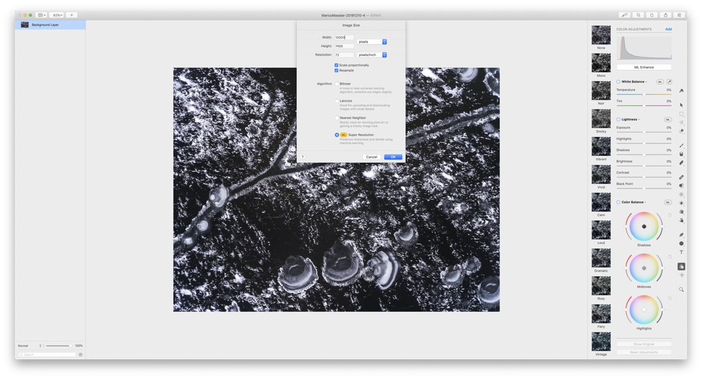This screenshot has width=702, height=379.
Task: Toggle the White Balance adjustment on
Action: point(618,82)
